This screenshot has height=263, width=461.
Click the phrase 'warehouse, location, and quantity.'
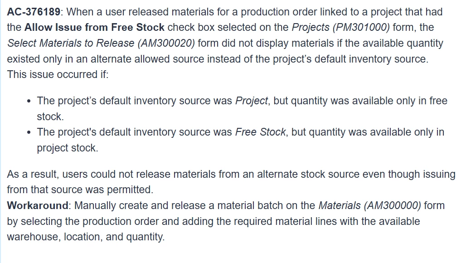tap(86, 237)
